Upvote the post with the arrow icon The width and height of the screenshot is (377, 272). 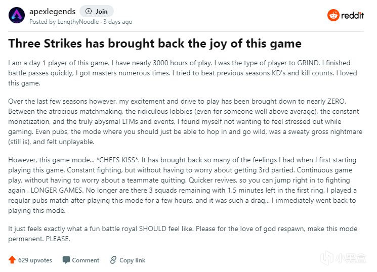pos(12,260)
